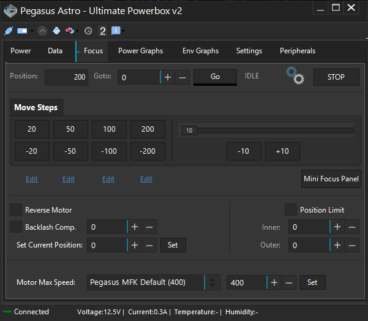Toggle the Backlash Comp. checkbox

tap(16, 227)
